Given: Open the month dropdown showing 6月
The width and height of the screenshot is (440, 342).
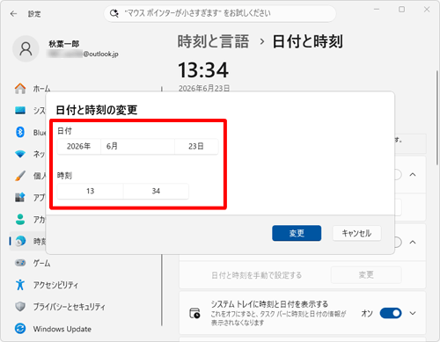Looking at the screenshot, I should [x=137, y=146].
